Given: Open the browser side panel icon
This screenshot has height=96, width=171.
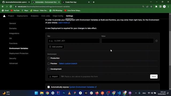Looking at the screenshot, I should point(160,6).
